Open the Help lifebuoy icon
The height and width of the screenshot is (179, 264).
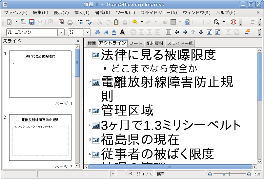pyautogui.click(x=234, y=22)
